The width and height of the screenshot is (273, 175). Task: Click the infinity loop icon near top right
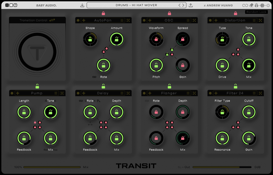pyautogui.click(x=245, y=5)
